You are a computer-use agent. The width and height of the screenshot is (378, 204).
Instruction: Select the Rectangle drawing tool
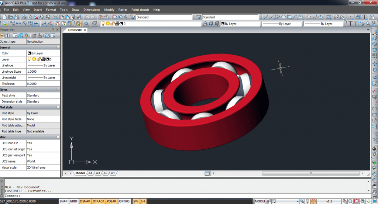289,17
